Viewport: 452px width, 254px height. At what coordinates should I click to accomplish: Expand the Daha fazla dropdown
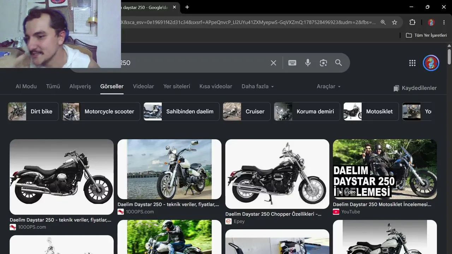[258, 86]
